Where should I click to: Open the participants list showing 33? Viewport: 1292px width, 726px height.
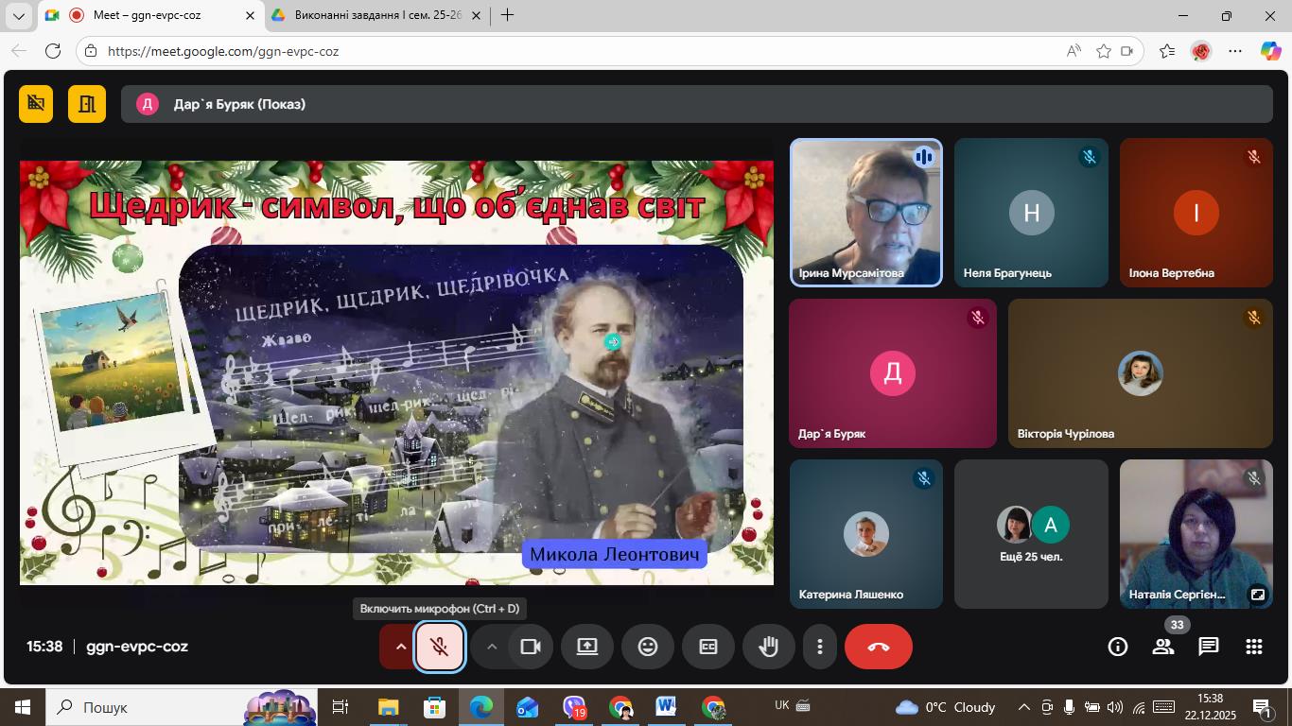[1163, 647]
